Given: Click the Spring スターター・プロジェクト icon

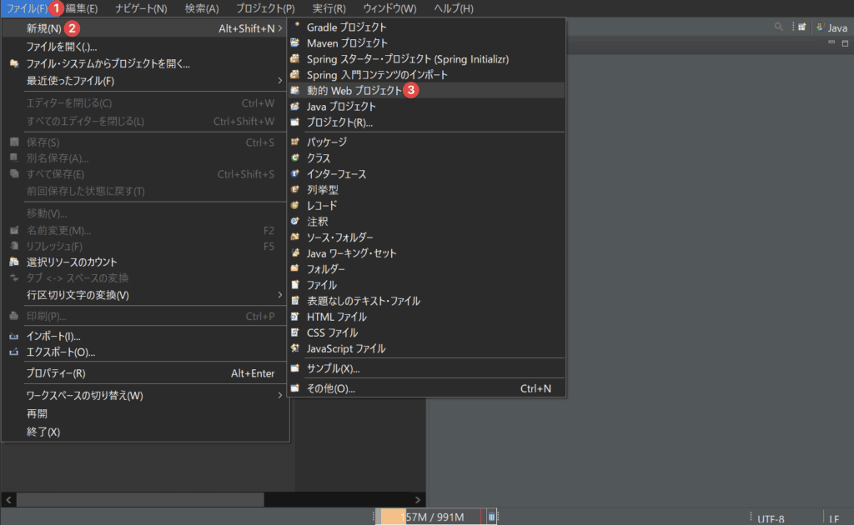Looking at the screenshot, I should [295, 59].
